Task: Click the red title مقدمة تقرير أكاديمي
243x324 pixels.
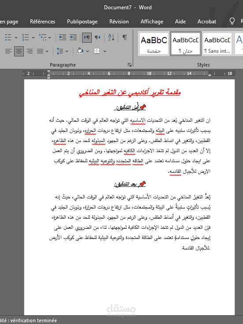Action: pyautogui.click(x=130, y=92)
